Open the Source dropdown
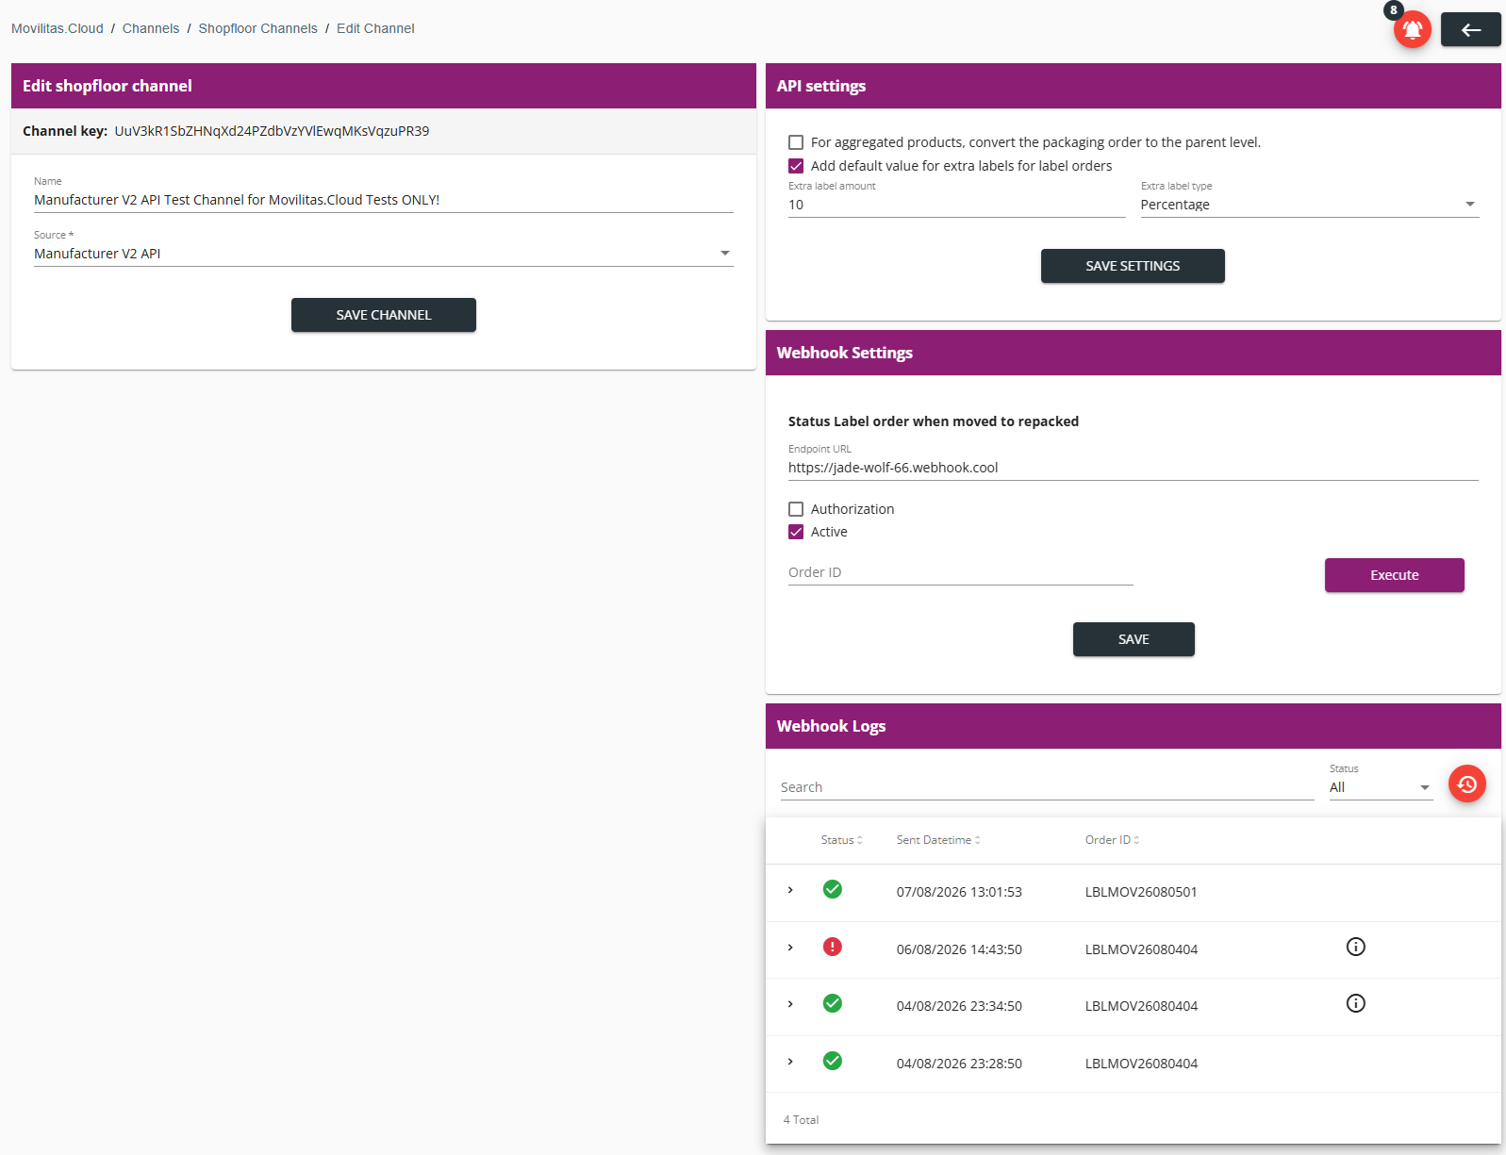Screen dimensions: 1506x1155 [x=383, y=254]
